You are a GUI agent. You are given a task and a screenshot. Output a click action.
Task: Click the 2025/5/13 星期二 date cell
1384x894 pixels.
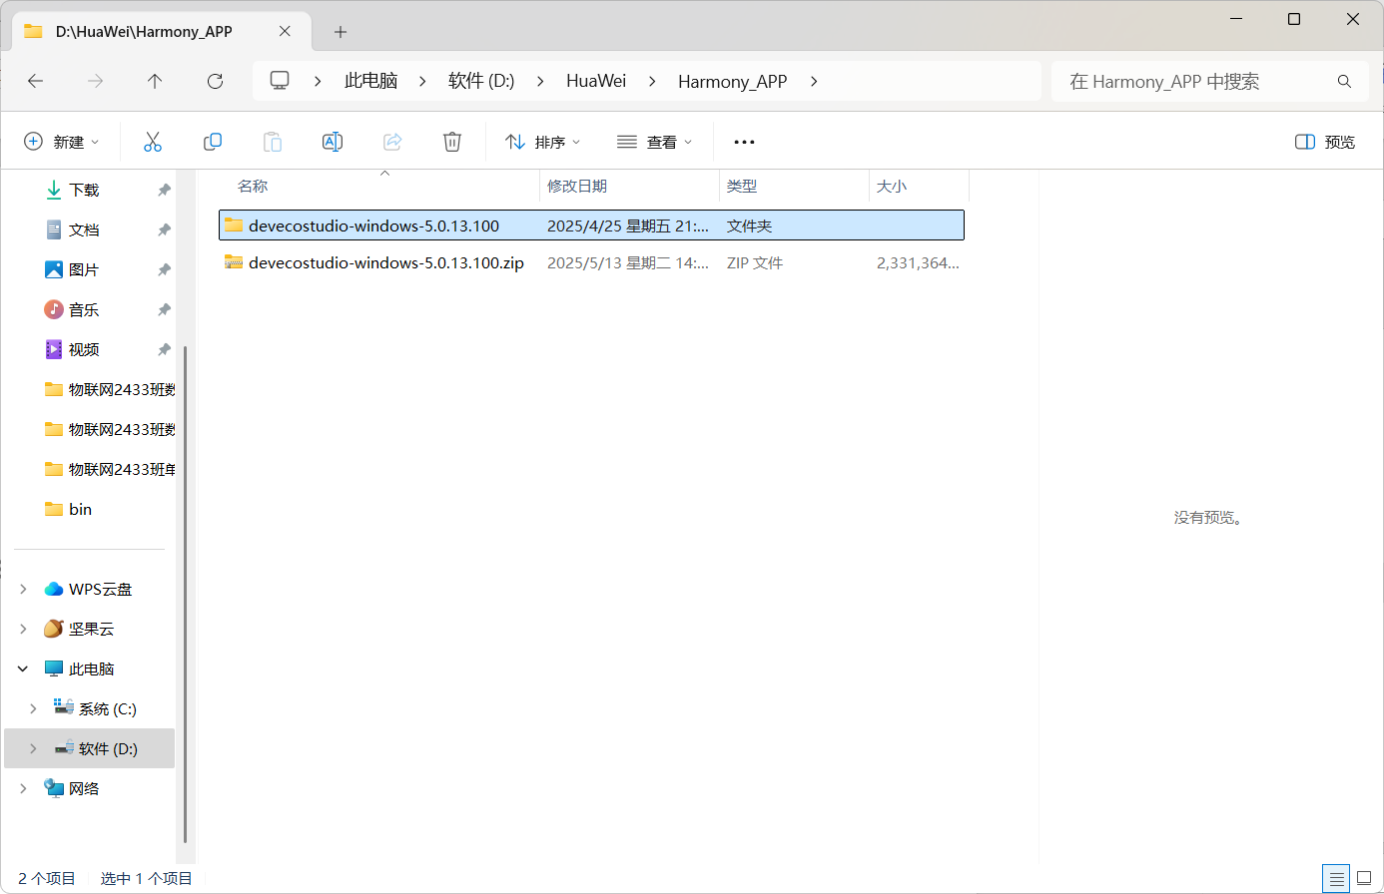coord(628,263)
